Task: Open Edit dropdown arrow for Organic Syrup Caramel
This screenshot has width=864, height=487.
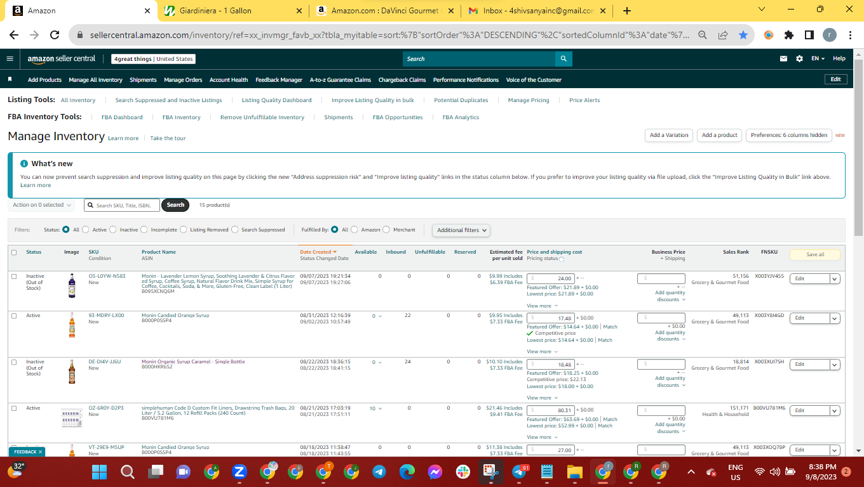Action: 835,364
